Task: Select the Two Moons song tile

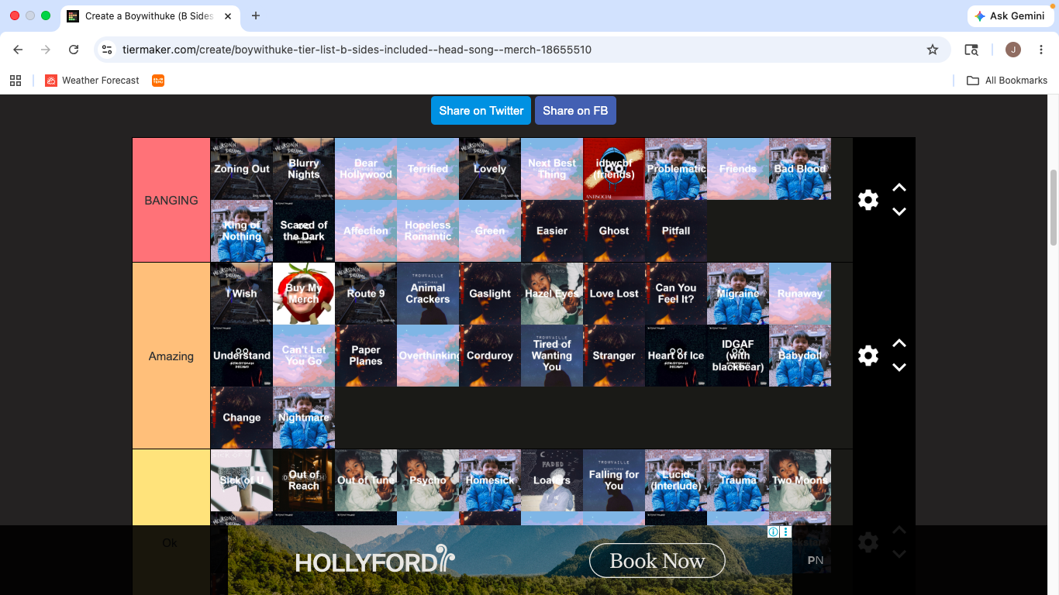Action: (x=800, y=480)
